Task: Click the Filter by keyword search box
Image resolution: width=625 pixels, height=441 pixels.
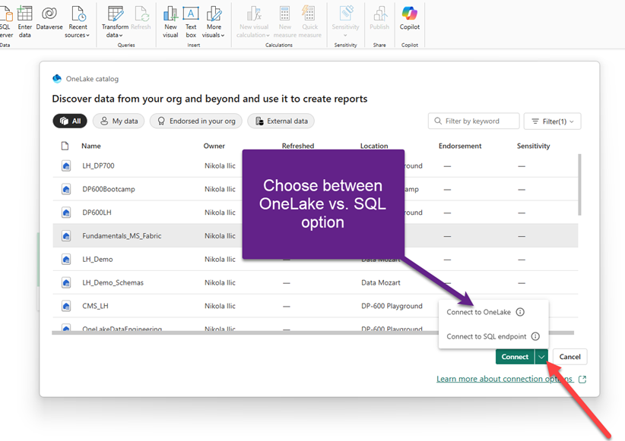Action: pos(474,121)
